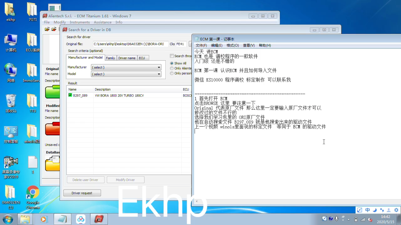
Task: Open the Manufacturer select dropdown
Action: click(159, 67)
